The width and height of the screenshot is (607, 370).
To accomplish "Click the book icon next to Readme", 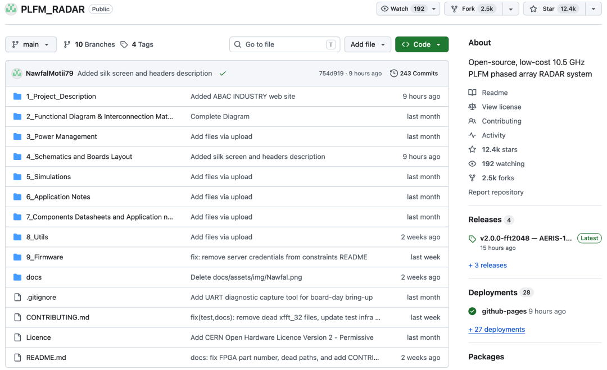I will [472, 93].
